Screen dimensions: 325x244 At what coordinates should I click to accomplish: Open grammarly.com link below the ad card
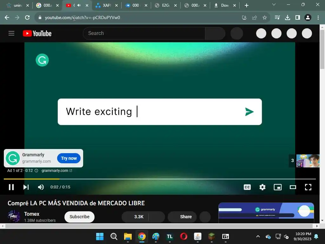point(57,171)
